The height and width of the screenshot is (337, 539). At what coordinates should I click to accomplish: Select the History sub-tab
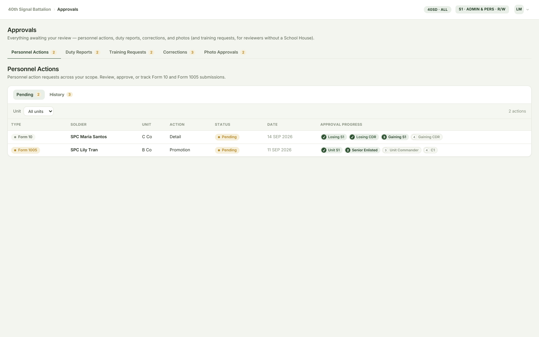(61, 95)
